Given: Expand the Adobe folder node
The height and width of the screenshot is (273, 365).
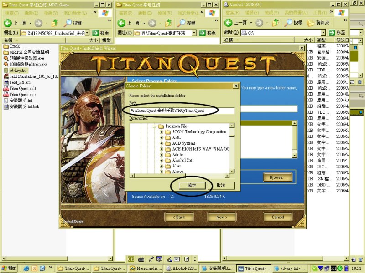Looking at the screenshot, I should (x=161, y=155).
